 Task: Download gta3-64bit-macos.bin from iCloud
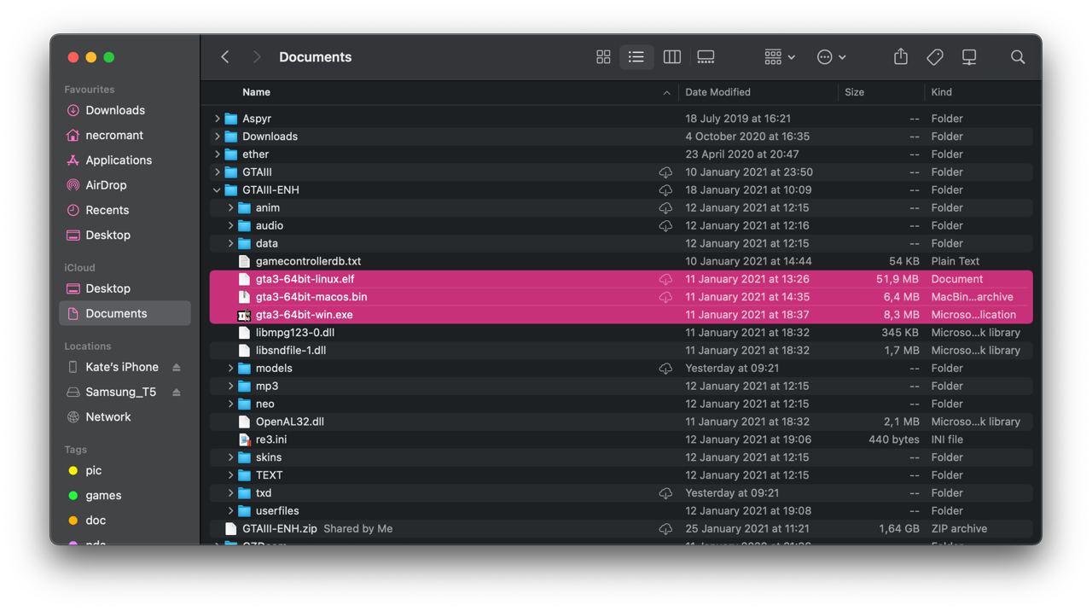click(x=665, y=297)
